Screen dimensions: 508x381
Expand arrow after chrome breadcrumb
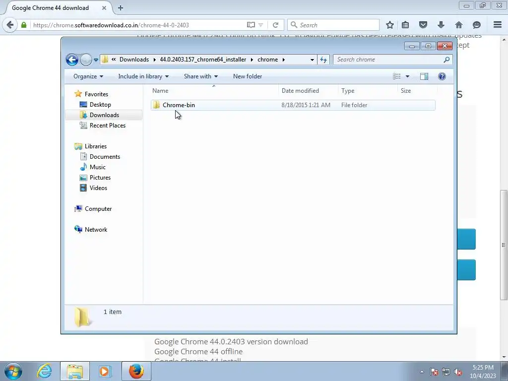point(283,60)
